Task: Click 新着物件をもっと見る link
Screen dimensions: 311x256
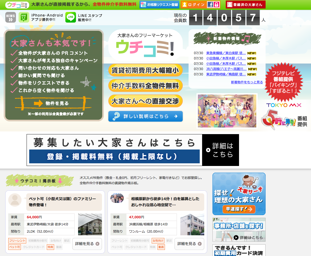Action: [247, 82]
